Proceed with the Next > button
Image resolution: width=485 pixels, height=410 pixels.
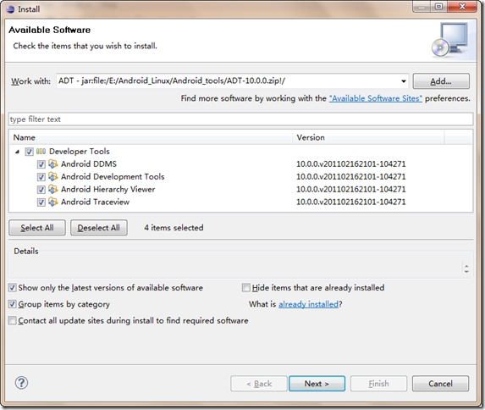point(317,384)
